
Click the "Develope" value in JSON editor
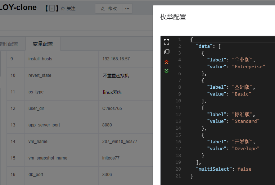coord(245,148)
